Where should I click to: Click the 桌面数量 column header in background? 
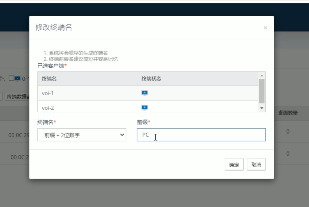(288, 113)
